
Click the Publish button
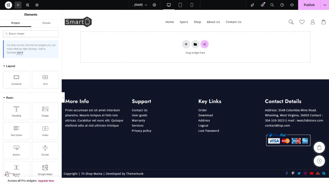pos(309,5)
